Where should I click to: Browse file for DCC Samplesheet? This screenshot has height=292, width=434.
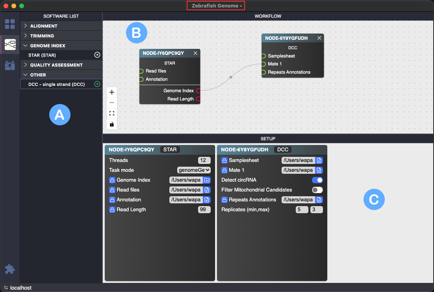(x=319, y=160)
